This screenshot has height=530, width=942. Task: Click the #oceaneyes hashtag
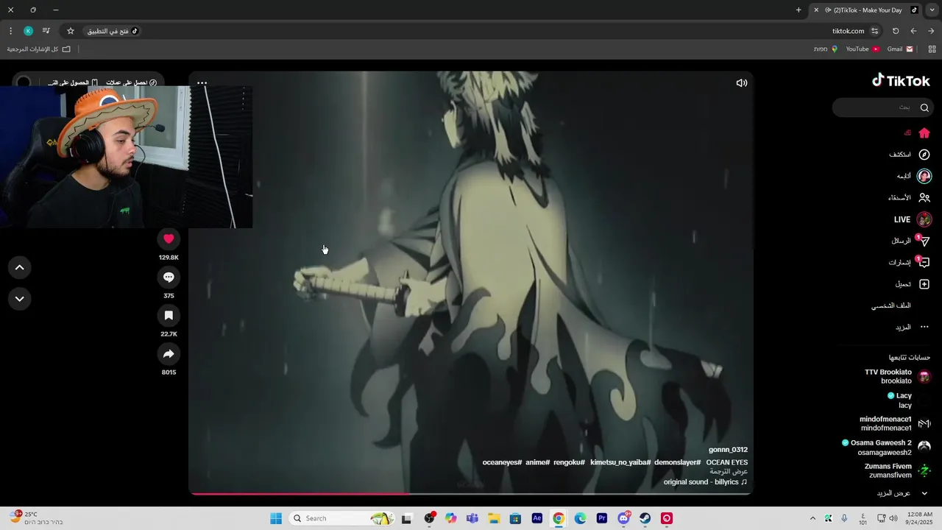(502, 462)
